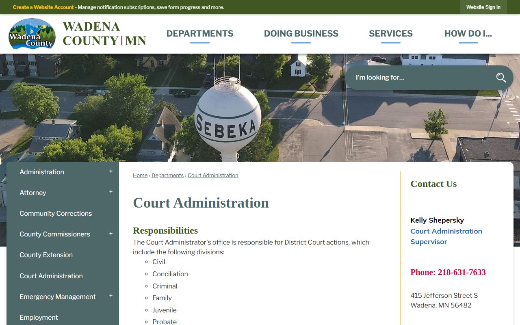This screenshot has height=325, width=520.
Task: Click the Responsibilities heading
Action: click(165, 230)
